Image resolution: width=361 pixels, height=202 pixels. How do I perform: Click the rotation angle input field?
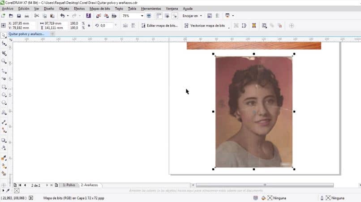[x=106, y=26]
